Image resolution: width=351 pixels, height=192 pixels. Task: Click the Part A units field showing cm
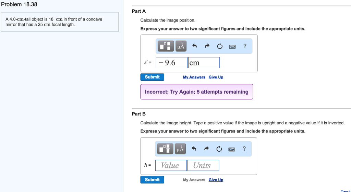click(204, 63)
